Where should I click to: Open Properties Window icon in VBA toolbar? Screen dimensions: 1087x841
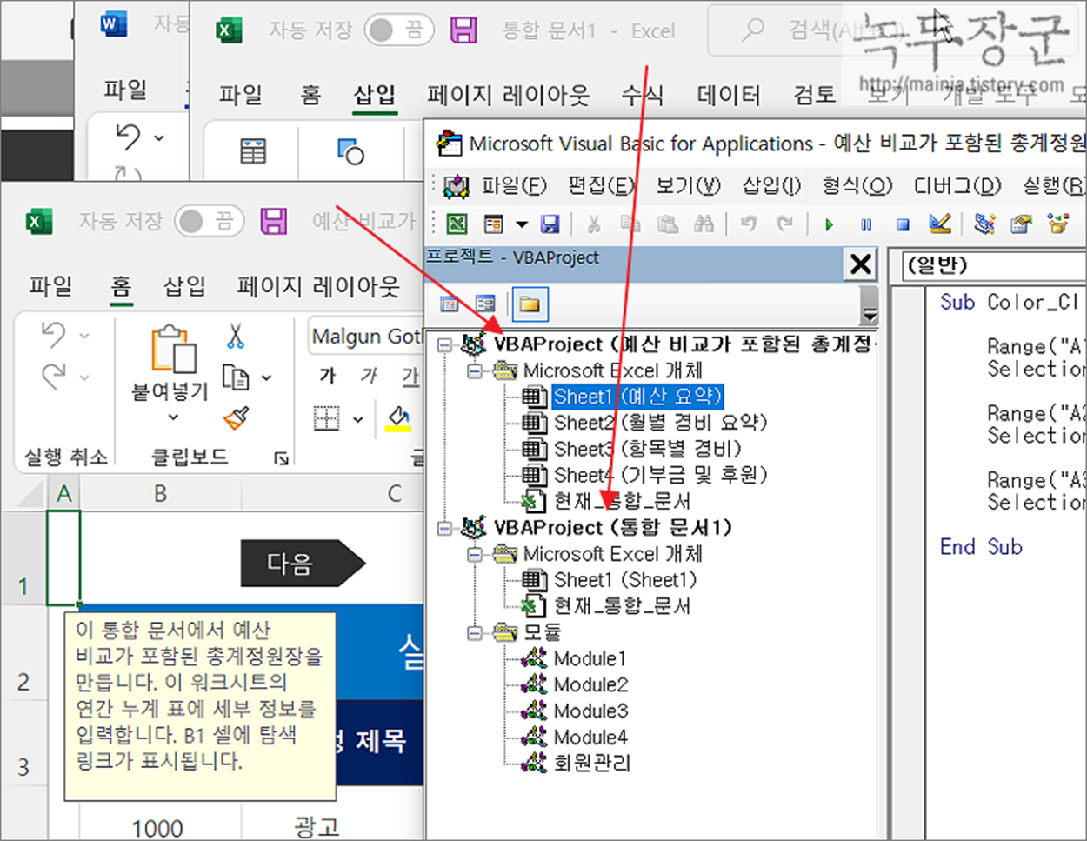(1021, 224)
